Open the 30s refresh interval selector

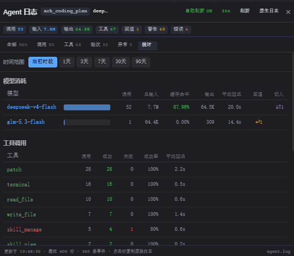point(226,11)
